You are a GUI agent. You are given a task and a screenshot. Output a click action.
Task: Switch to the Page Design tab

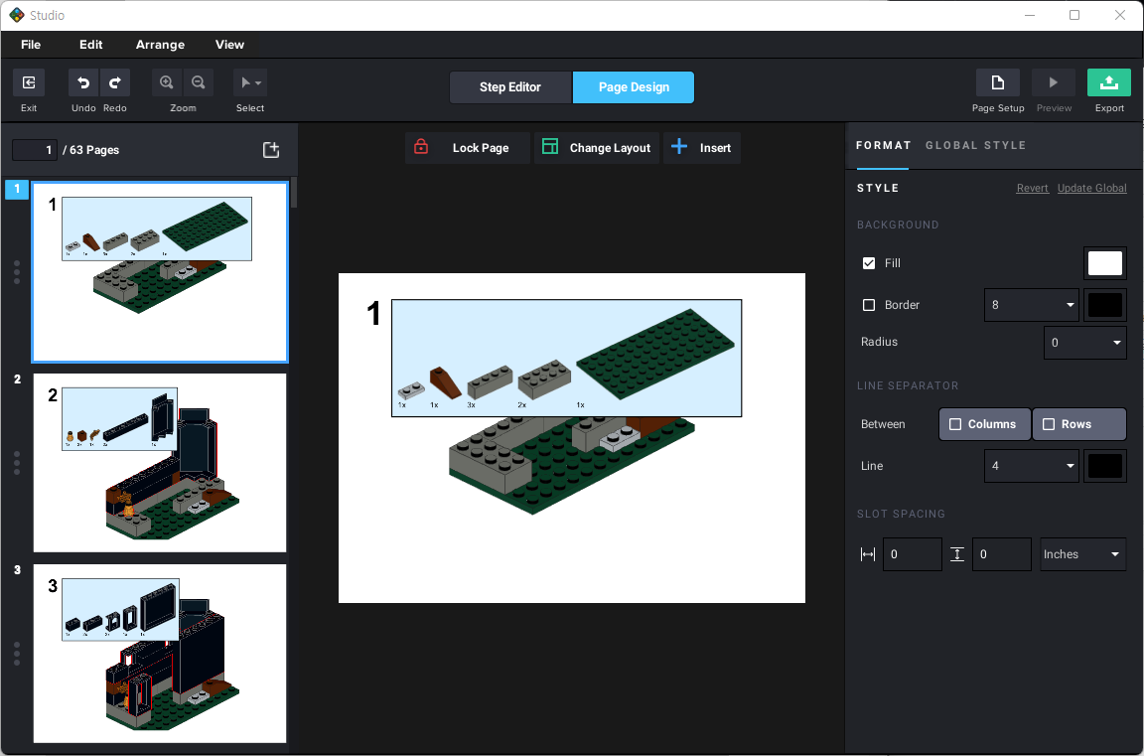[x=634, y=86]
